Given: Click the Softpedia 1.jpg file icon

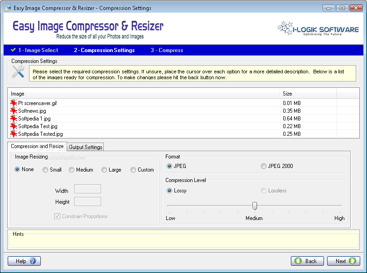Looking at the screenshot, I should click(14, 118).
